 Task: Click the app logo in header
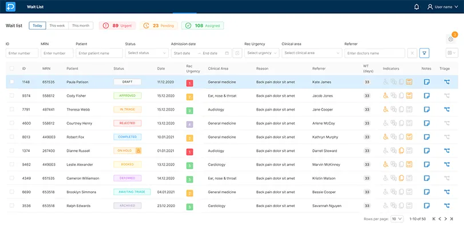pos(10,6)
